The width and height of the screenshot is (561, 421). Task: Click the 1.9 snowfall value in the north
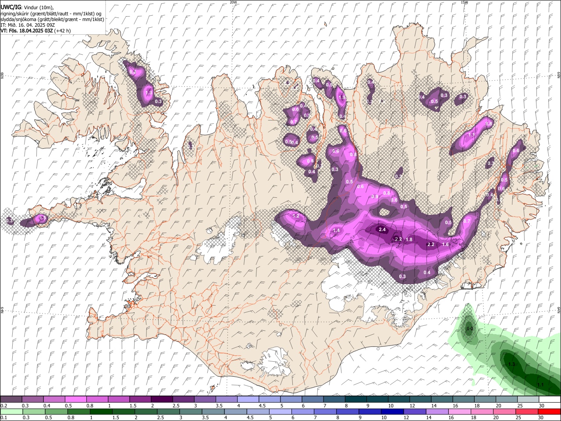click(342, 98)
